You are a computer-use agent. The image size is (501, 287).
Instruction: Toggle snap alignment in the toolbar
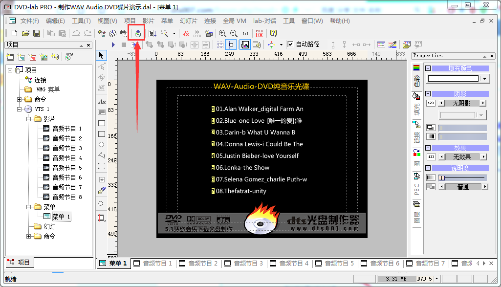click(x=230, y=44)
